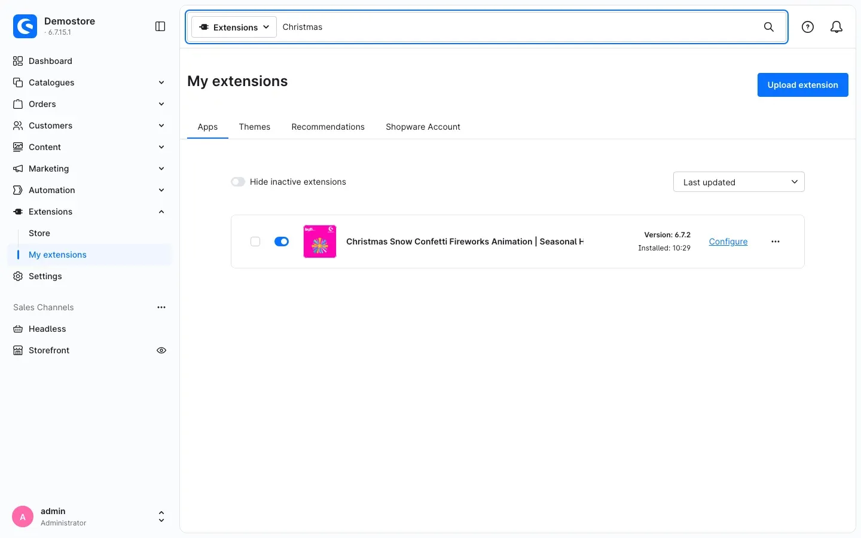Open the Sales Channels three-dot menu
The image size is (861, 538).
[x=161, y=307]
